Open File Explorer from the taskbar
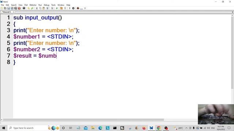Screen dimensions: 234x131 (93, 128)
